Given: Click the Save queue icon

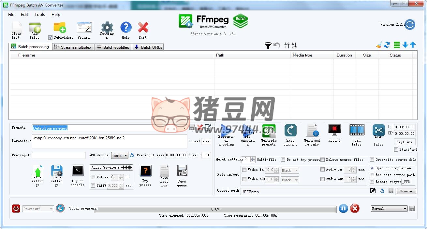Looking at the screenshot, I should pos(182,171).
